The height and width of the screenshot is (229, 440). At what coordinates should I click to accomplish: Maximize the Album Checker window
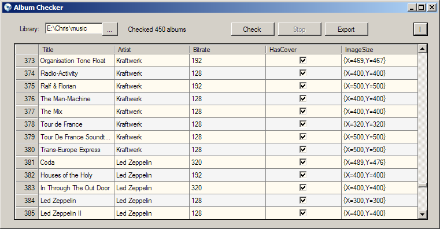(421, 8)
